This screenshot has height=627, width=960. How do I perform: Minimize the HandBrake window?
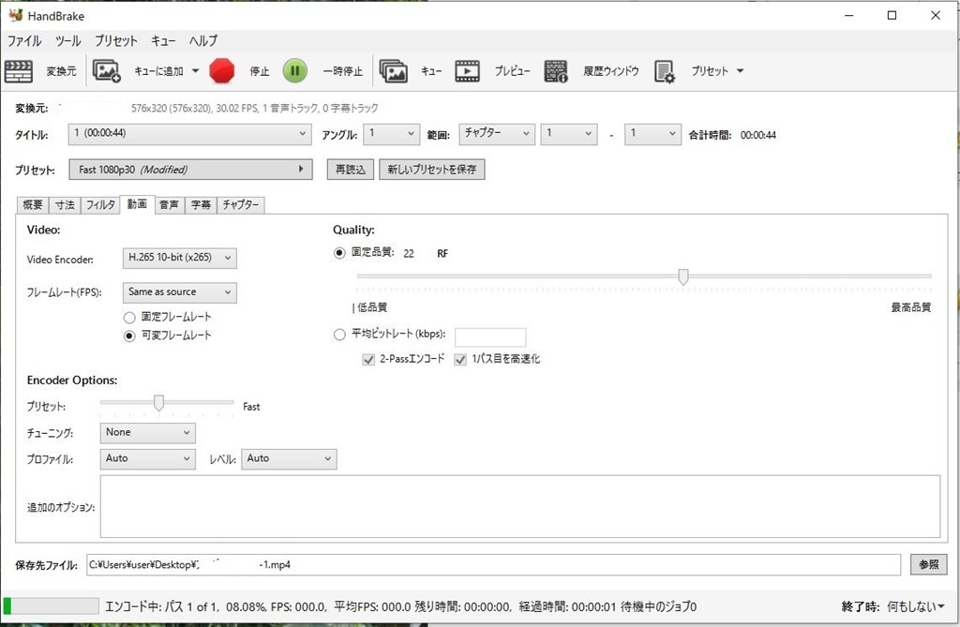(x=848, y=15)
